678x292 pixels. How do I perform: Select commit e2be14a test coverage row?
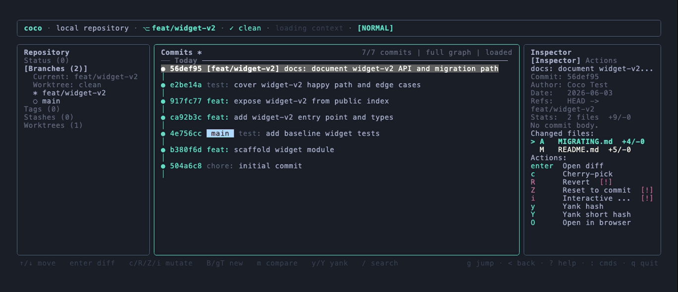pos(291,85)
